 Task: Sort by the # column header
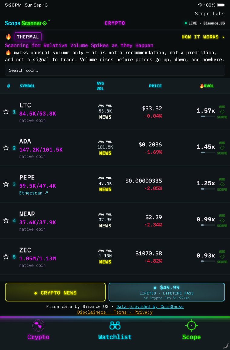tap(8, 86)
